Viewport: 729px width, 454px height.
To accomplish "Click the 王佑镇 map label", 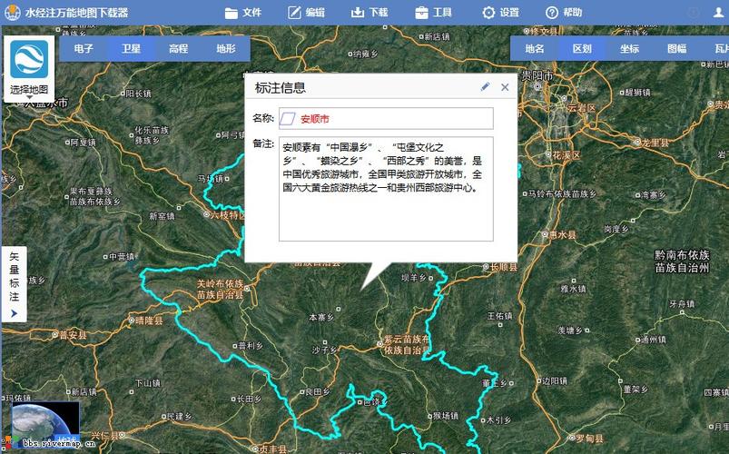I will tap(500, 316).
